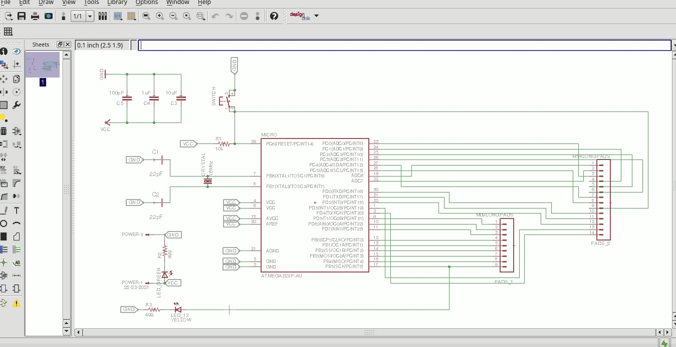The image size is (676, 347).
Task: Select the wrench Change tool
Action: (17, 105)
